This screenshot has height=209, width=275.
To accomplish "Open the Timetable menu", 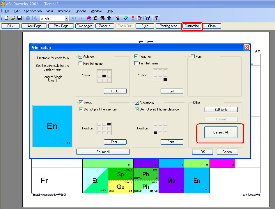I will pos(64,11).
